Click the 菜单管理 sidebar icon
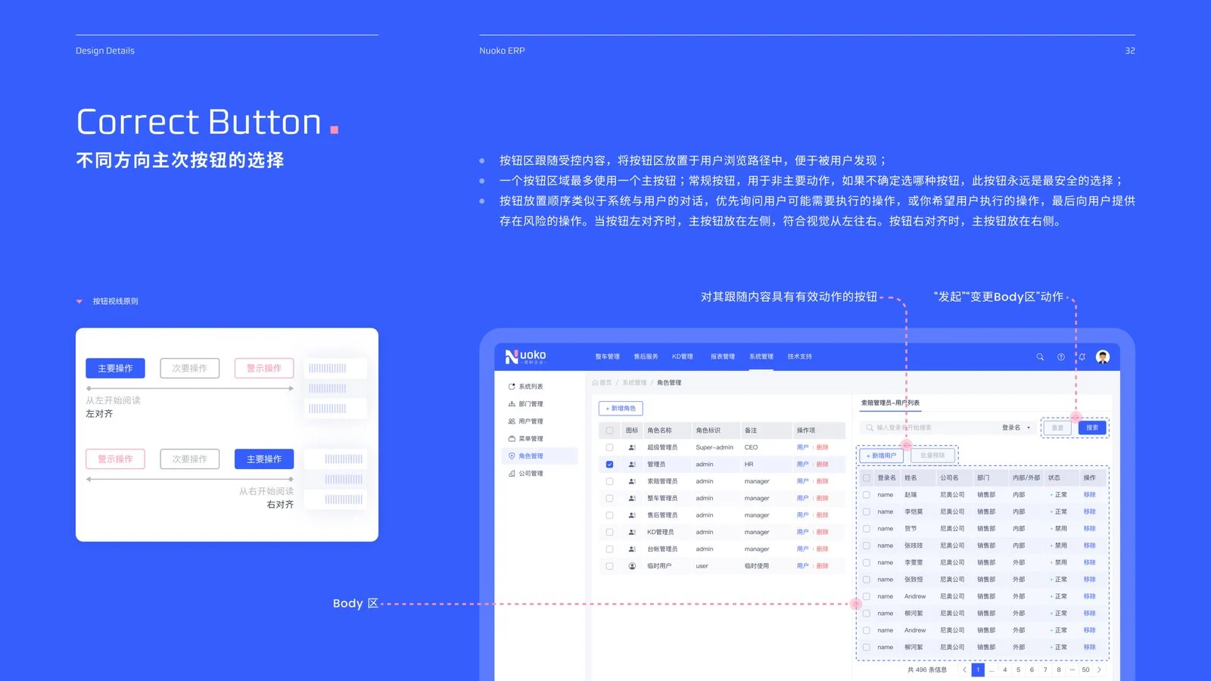This screenshot has height=681, width=1211. (x=512, y=439)
